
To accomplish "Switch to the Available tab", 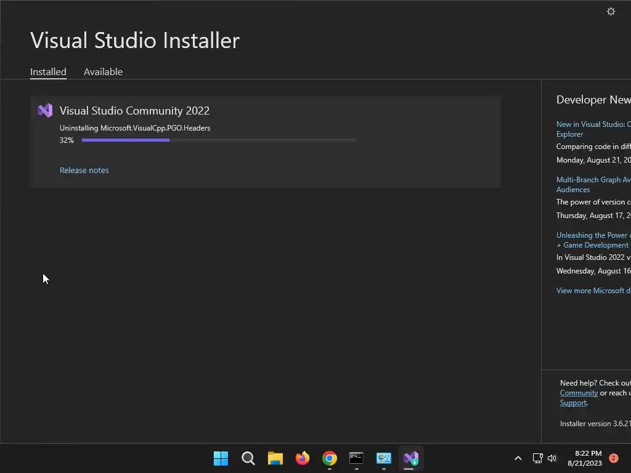I will (103, 72).
